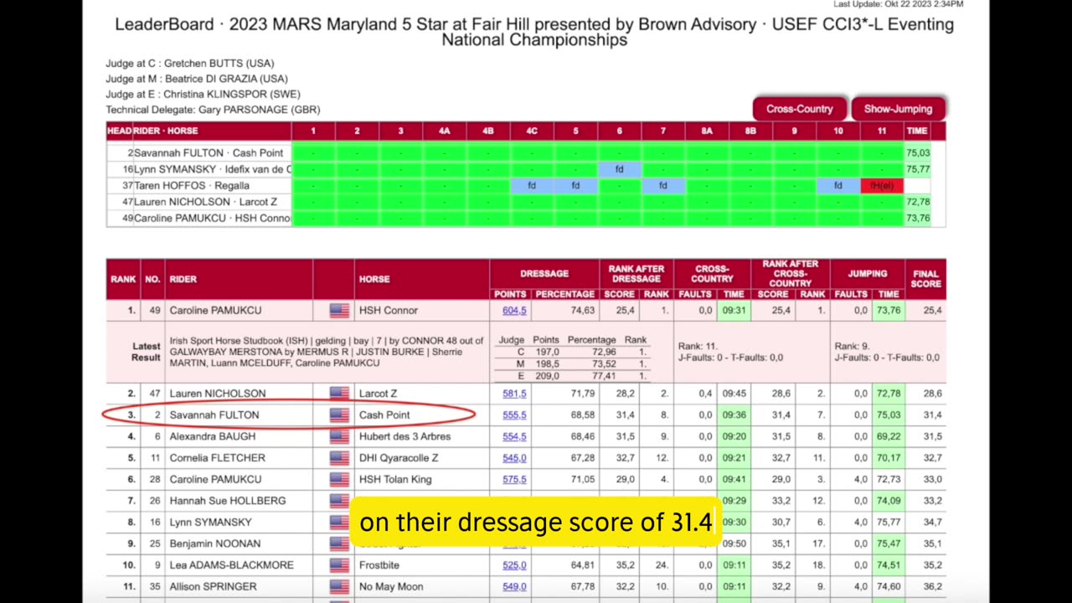1072x603 pixels.
Task: Select Taren HOFFOS · Regalla in fence grid
Action: coord(192,186)
